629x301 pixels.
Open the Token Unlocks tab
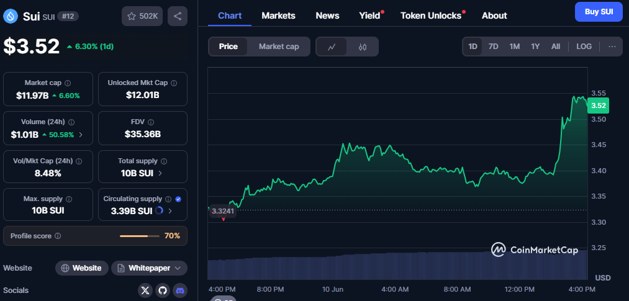[x=431, y=16]
